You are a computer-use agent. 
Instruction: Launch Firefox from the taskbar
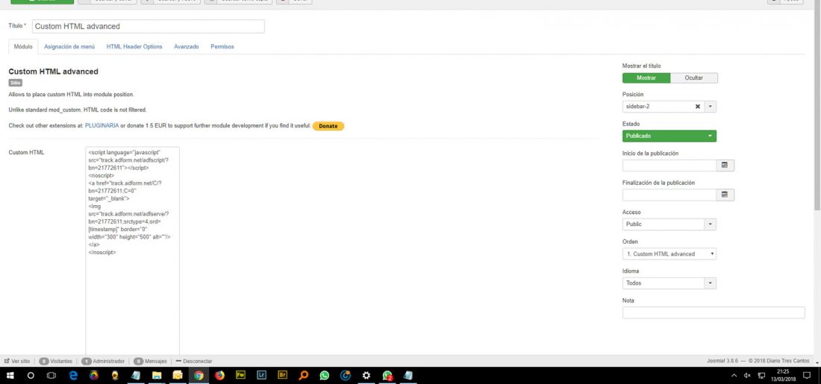pos(220,375)
